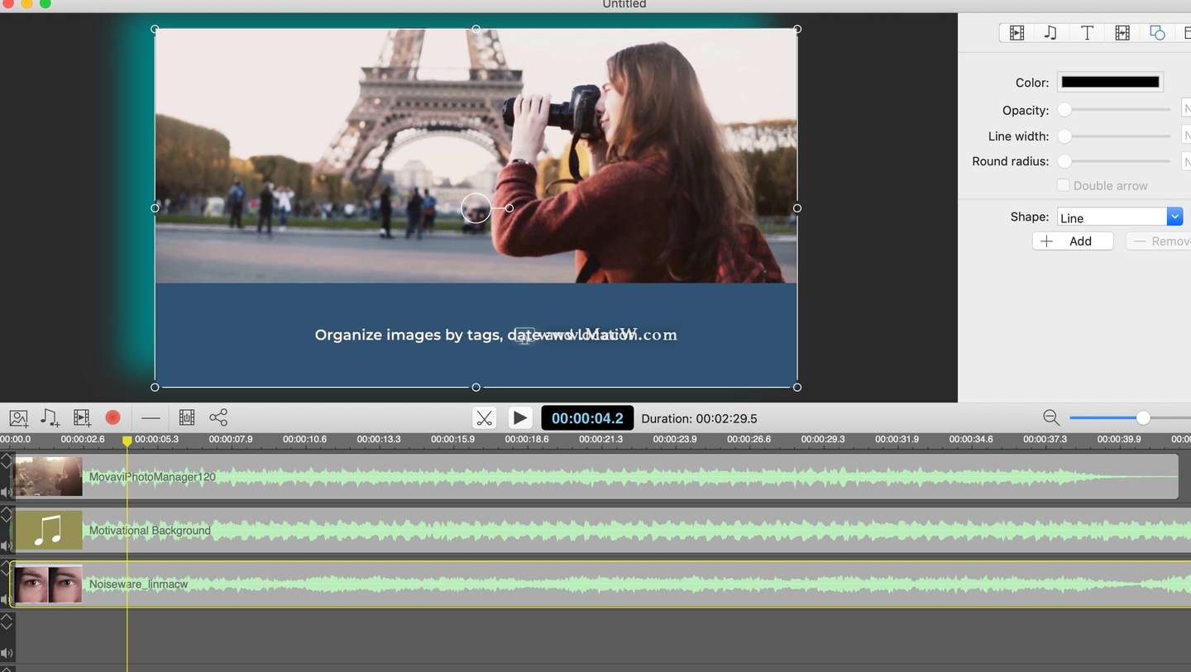This screenshot has width=1191, height=672.
Task: Mute the empty fourth track
Action: pos(6,653)
